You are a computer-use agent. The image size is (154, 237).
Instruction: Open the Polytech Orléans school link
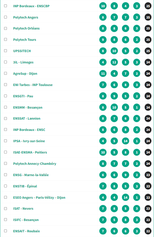26,29
